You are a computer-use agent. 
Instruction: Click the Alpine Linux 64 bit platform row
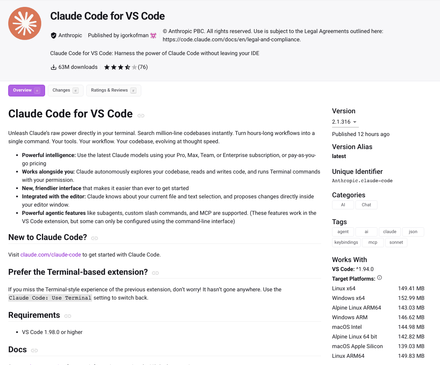[378, 337]
